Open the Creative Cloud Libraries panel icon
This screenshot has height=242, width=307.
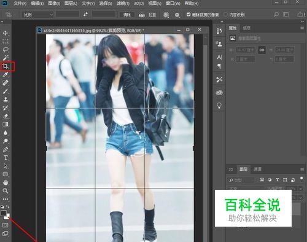pyautogui.click(x=219, y=93)
